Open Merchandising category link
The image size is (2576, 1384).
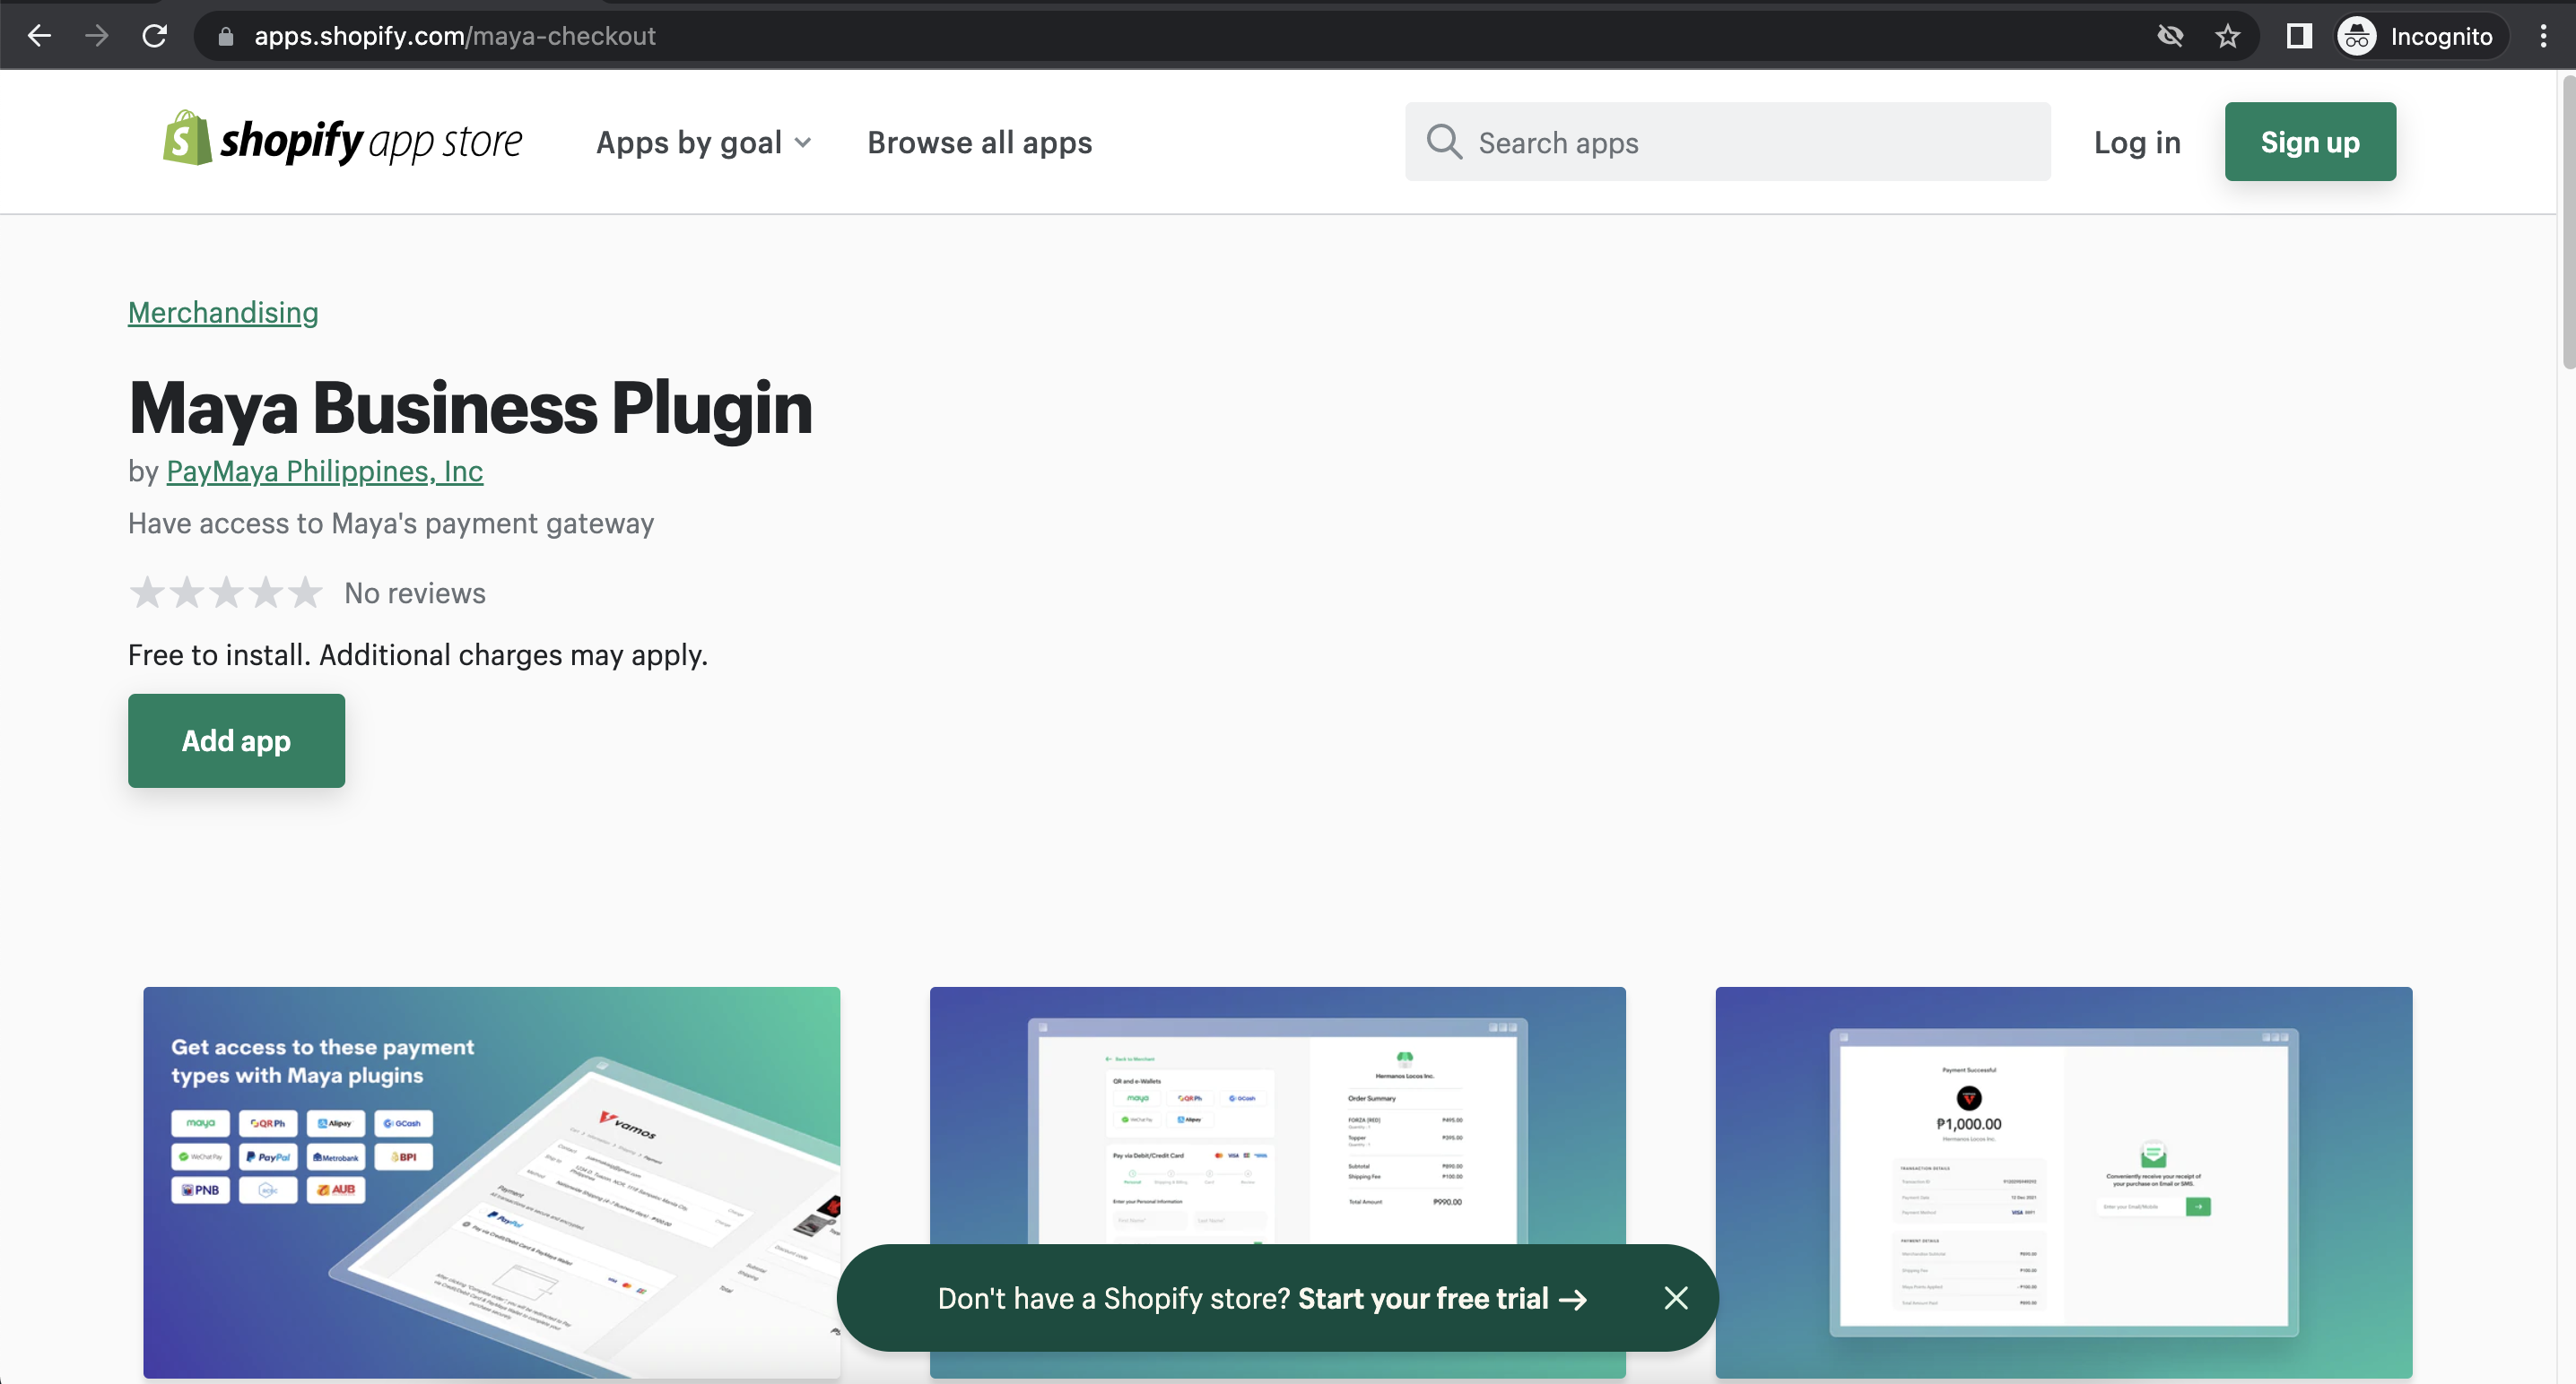[223, 312]
